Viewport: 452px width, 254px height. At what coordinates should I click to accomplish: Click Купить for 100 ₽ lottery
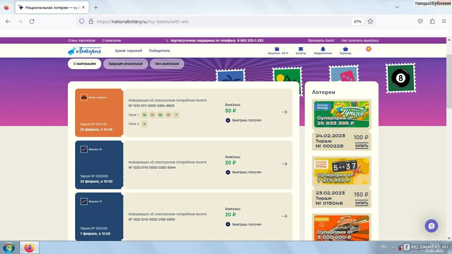click(362, 146)
